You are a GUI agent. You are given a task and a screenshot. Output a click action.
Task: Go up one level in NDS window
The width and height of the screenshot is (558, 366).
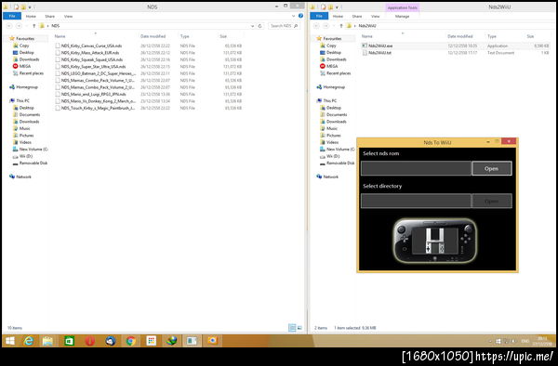point(33,26)
